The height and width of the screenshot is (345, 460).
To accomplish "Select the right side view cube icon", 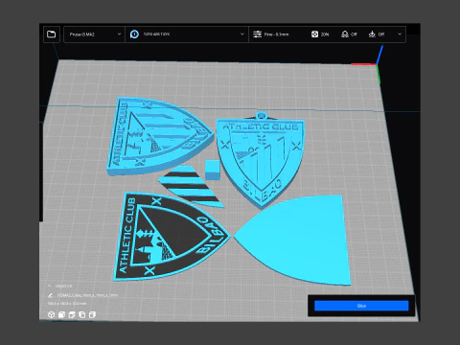I will 92,314.
